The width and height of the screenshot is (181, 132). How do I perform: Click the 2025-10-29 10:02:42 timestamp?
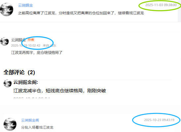pos(26,46)
